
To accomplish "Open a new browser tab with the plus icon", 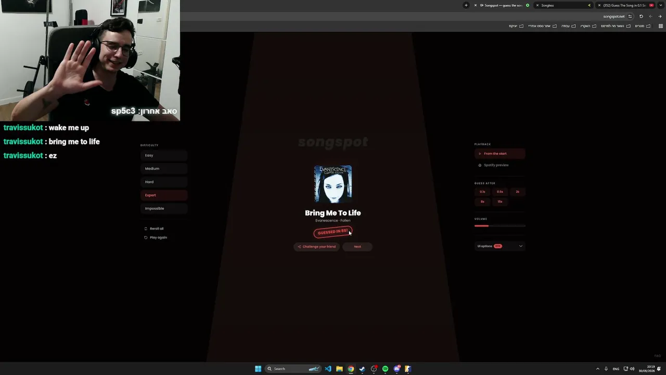I will point(466,5).
